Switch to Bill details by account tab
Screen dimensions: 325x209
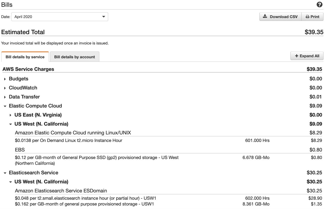point(74,57)
